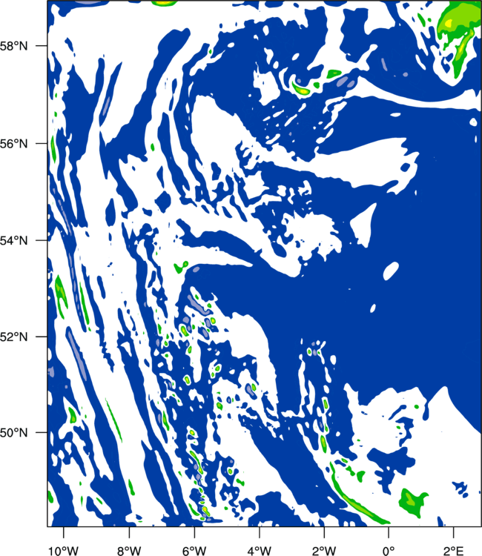The height and width of the screenshot is (556, 482).
Task: Click the 0° longitude label
Action: point(389,551)
